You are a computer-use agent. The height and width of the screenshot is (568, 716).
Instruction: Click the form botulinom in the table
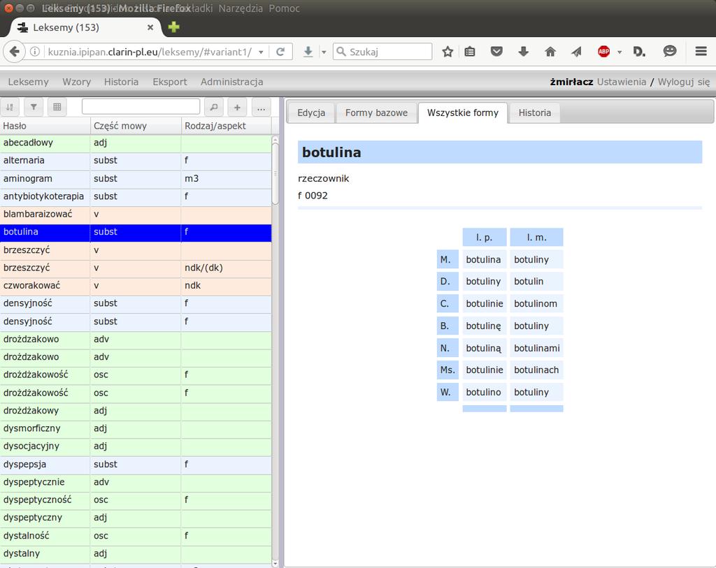[x=536, y=304]
